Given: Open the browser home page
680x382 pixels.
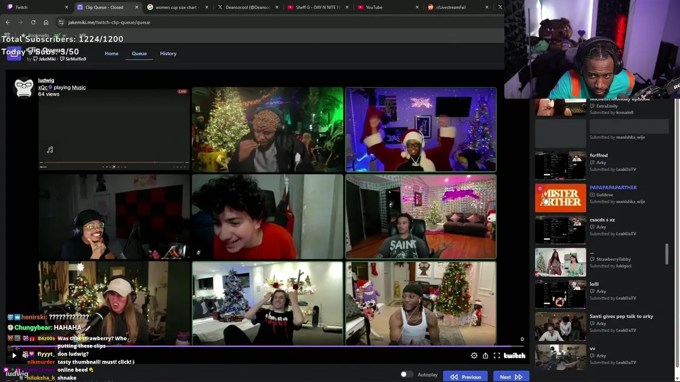Looking at the screenshot, I should point(46,22).
